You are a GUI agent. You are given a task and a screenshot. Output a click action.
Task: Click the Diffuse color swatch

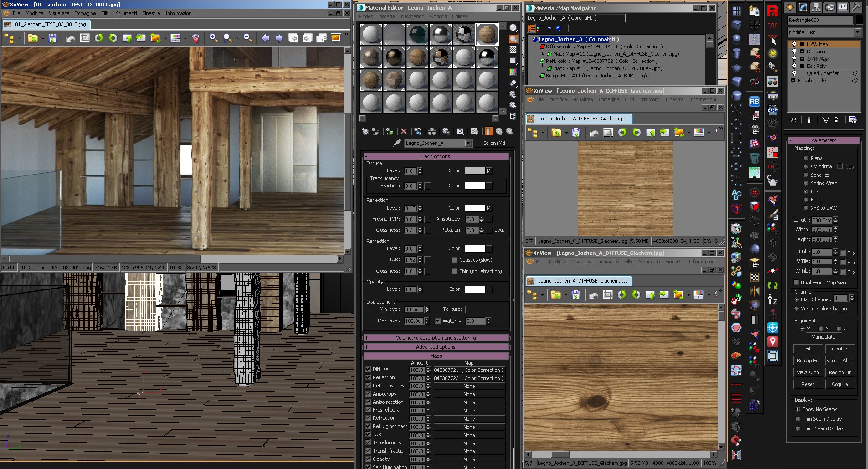tap(474, 171)
